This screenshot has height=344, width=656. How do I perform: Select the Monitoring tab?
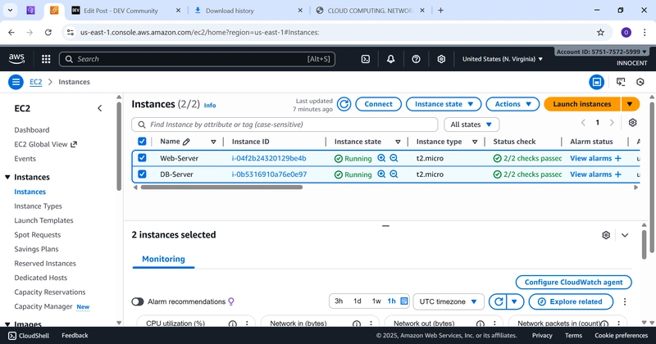163,259
